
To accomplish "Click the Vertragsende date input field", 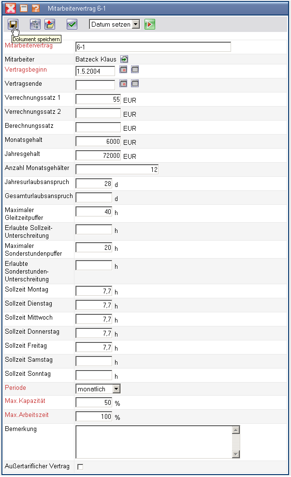I will point(95,85).
